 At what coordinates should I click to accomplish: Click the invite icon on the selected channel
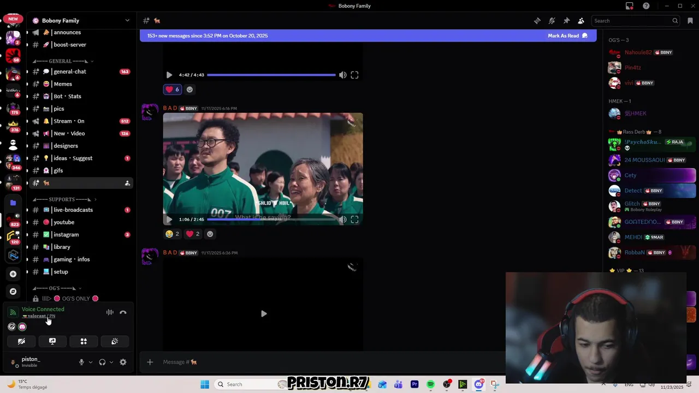pos(127,183)
